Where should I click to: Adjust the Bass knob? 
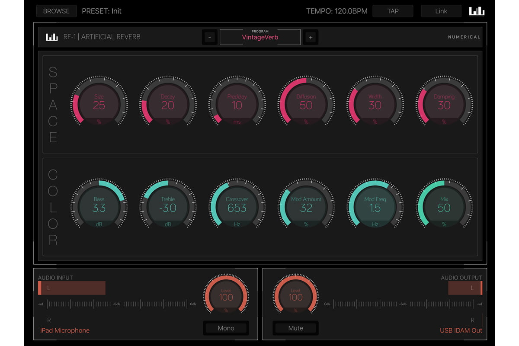point(99,205)
